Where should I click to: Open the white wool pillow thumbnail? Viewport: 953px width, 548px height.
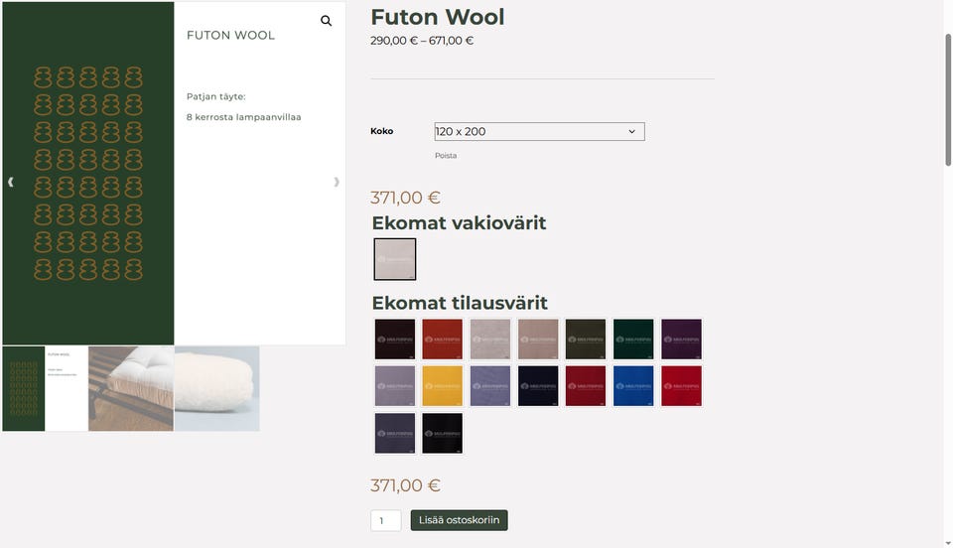(x=217, y=389)
